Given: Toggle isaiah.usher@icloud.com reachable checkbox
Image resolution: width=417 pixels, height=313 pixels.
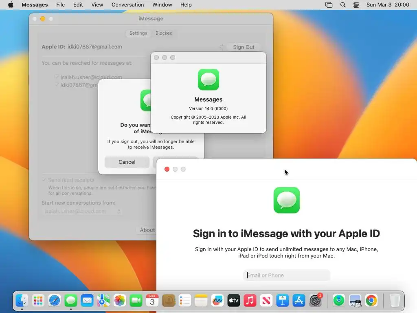Looking at the screenshot, I should pyautogui.click(x=57, y=77).
